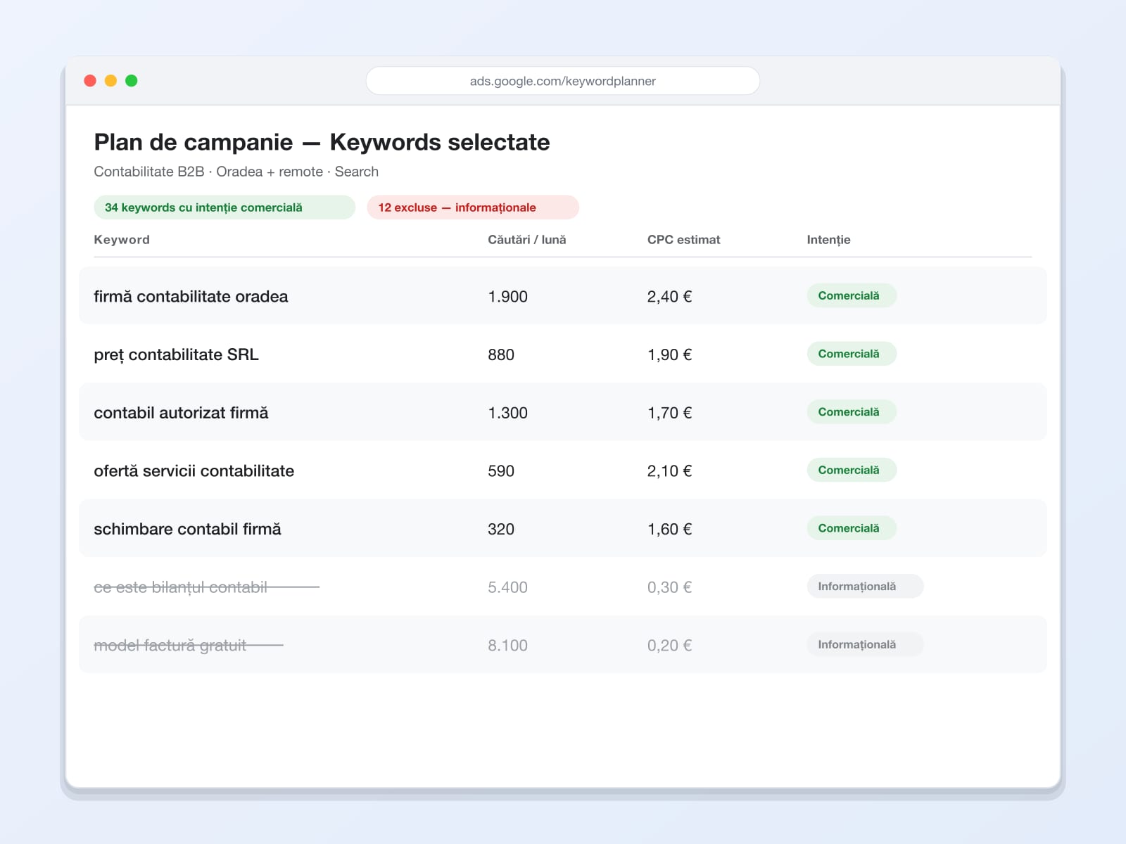This screenshot has width=1126, height=844.
Task: Sort by the Intenție column header
Action: pyautogui.click(x=828, y=240)
